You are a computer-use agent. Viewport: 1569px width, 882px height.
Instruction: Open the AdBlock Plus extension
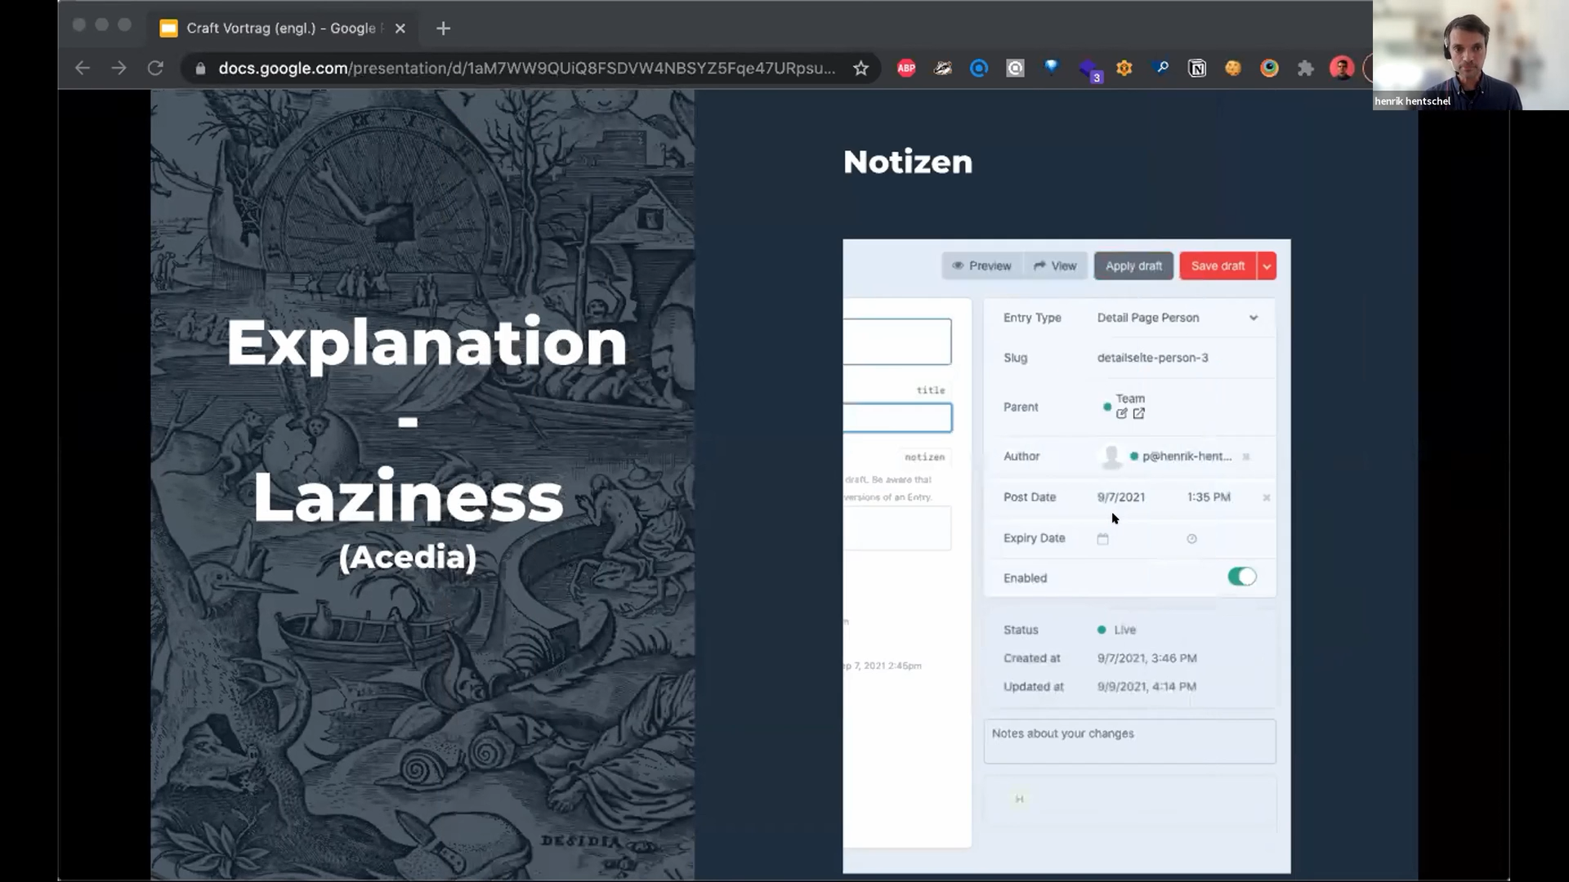coord(906,69)
